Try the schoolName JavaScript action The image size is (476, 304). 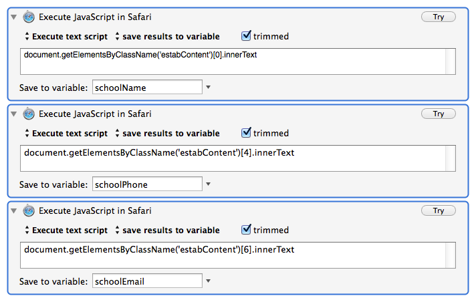point(439,17)
